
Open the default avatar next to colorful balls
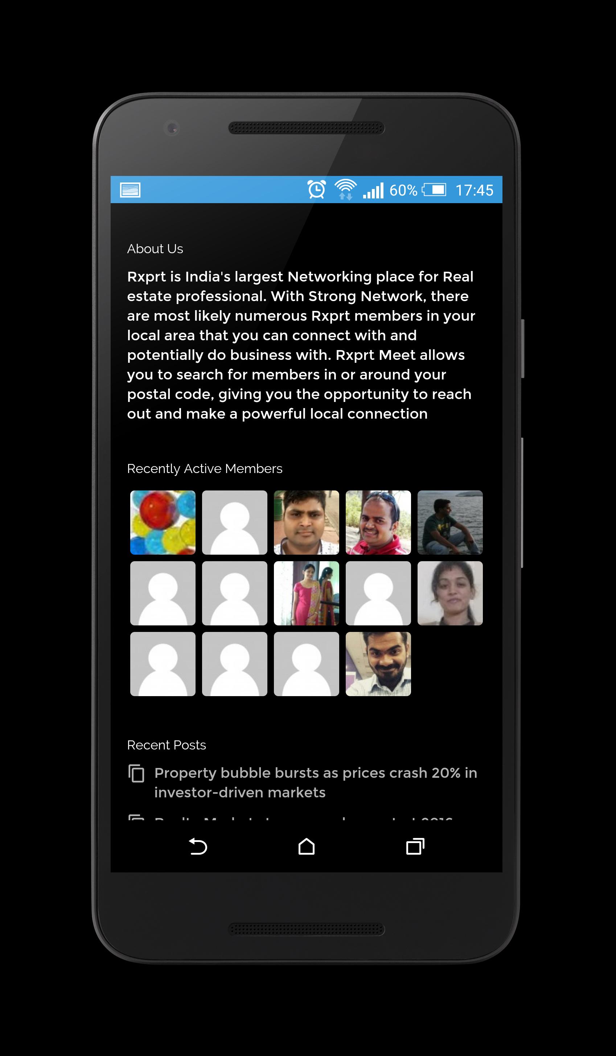(235, 522)
